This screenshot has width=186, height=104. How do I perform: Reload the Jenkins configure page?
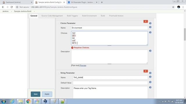(x=12, y=7)
